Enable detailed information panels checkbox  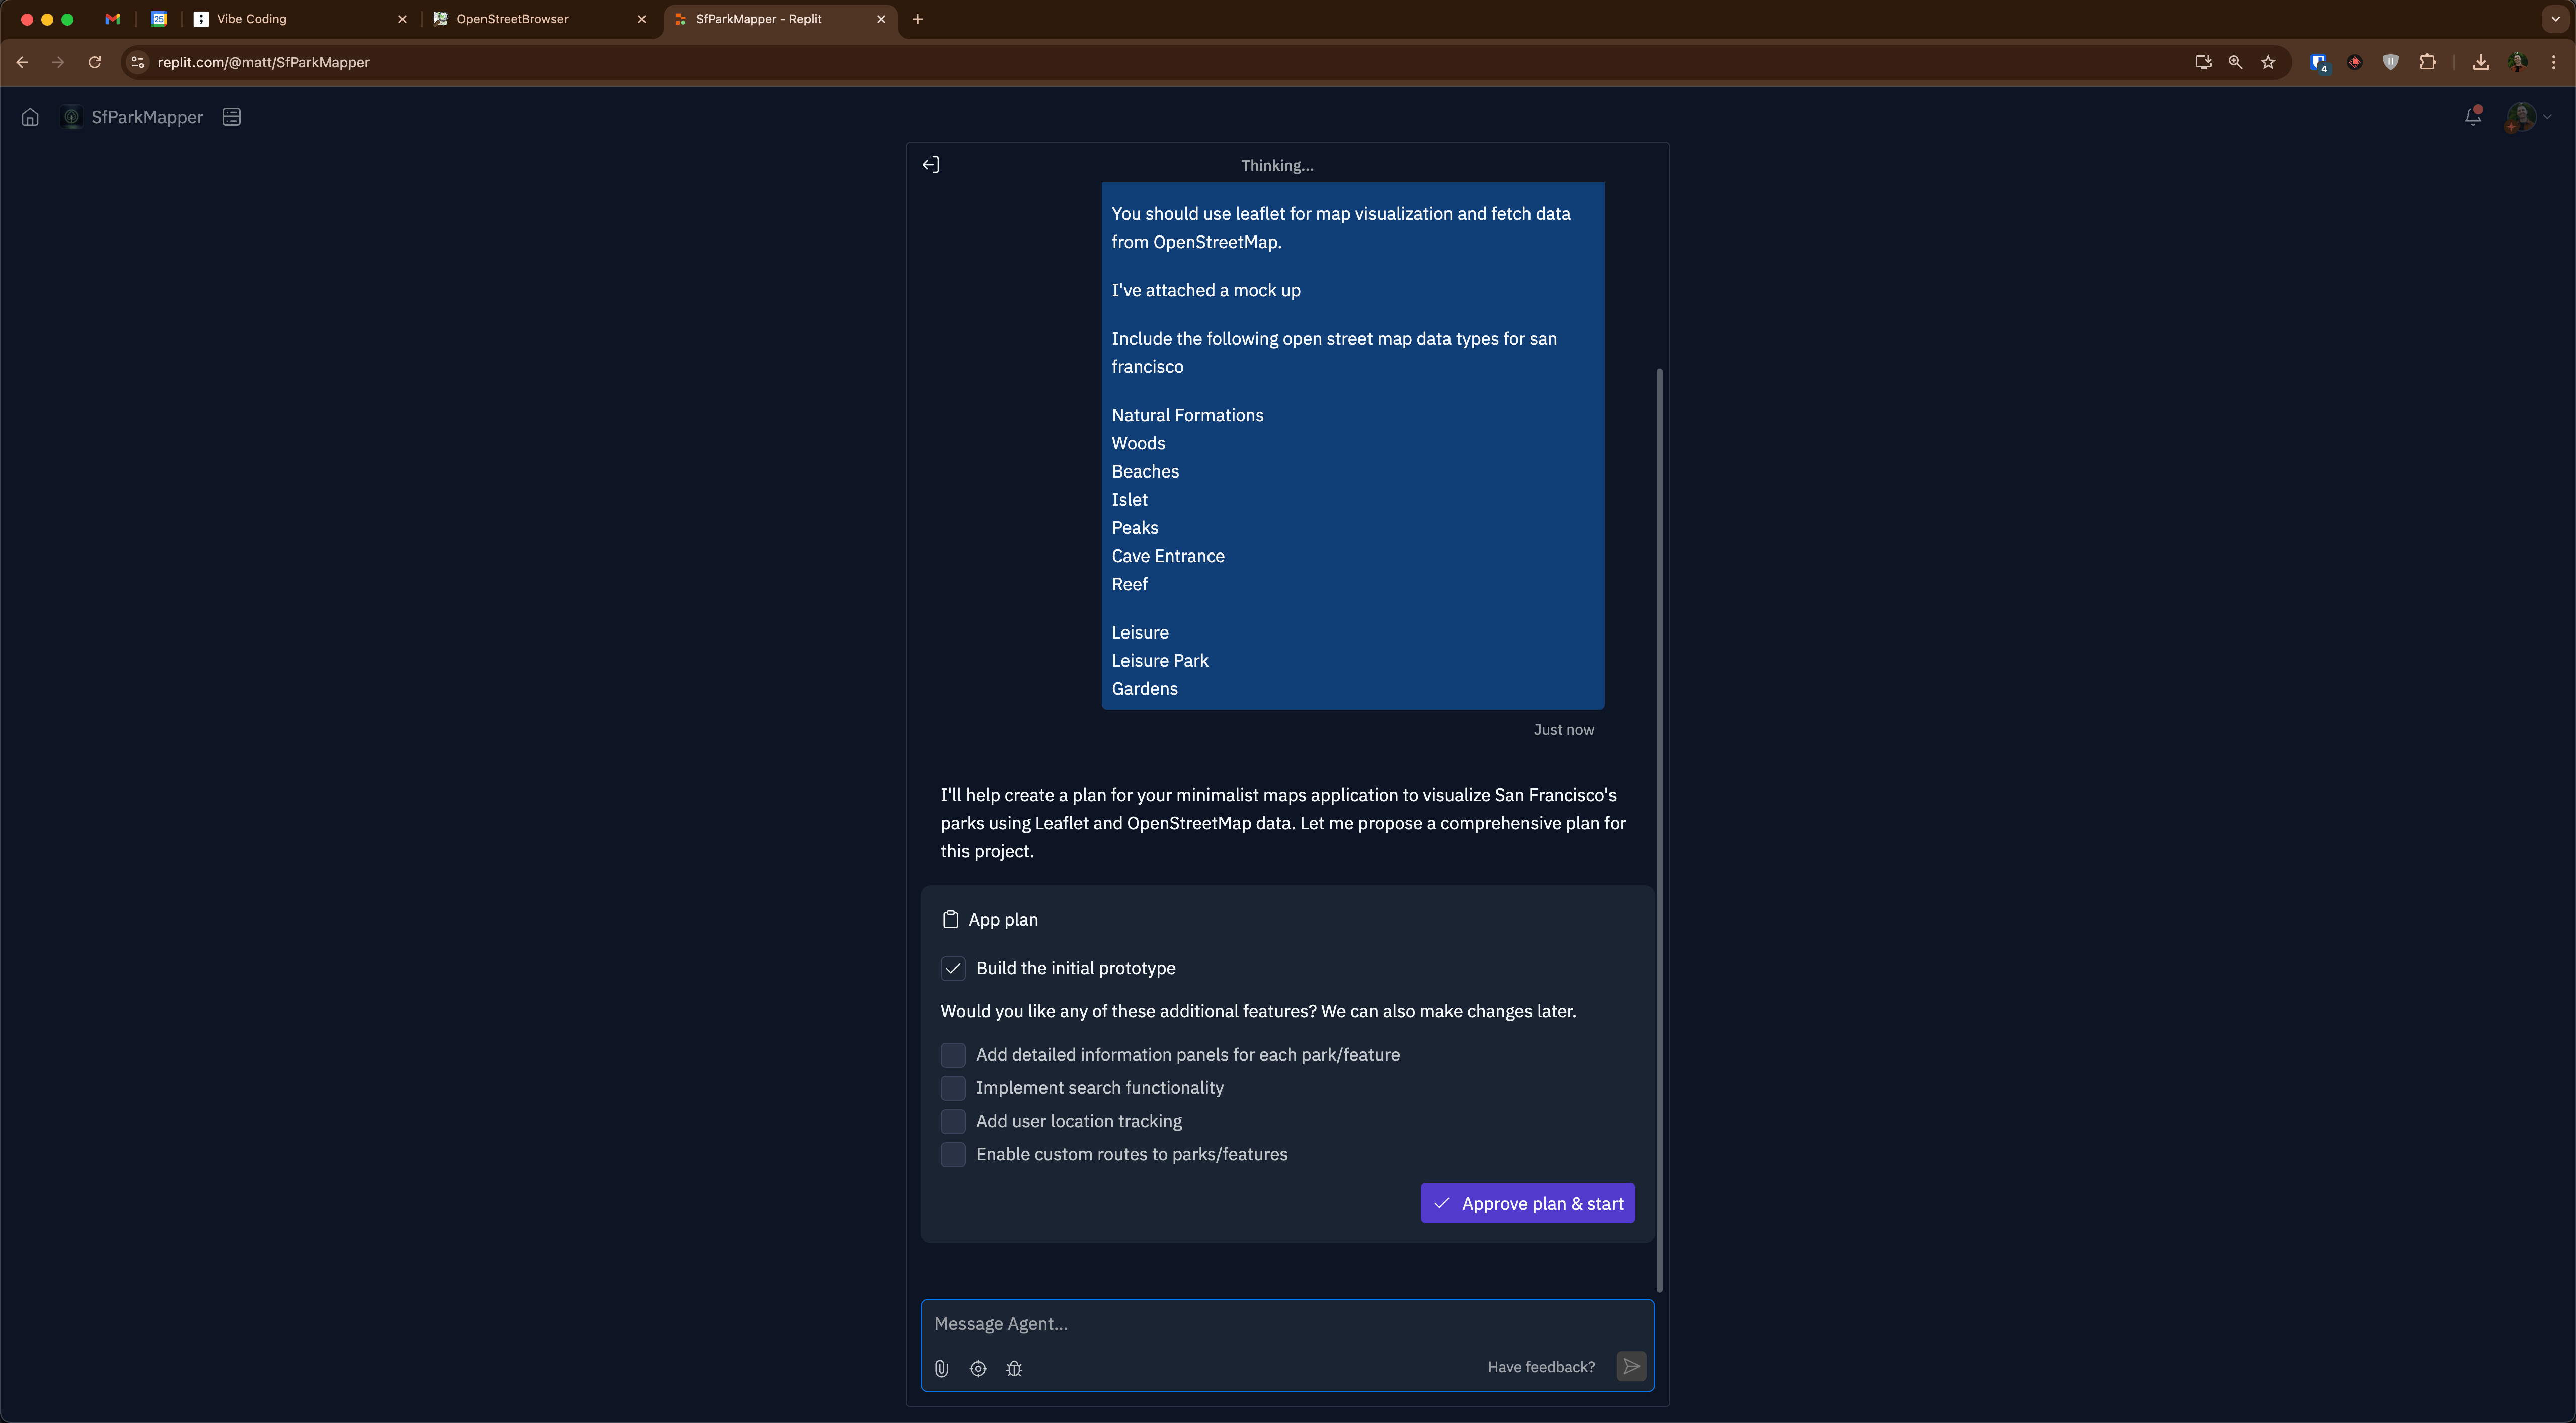[953, 1055]
